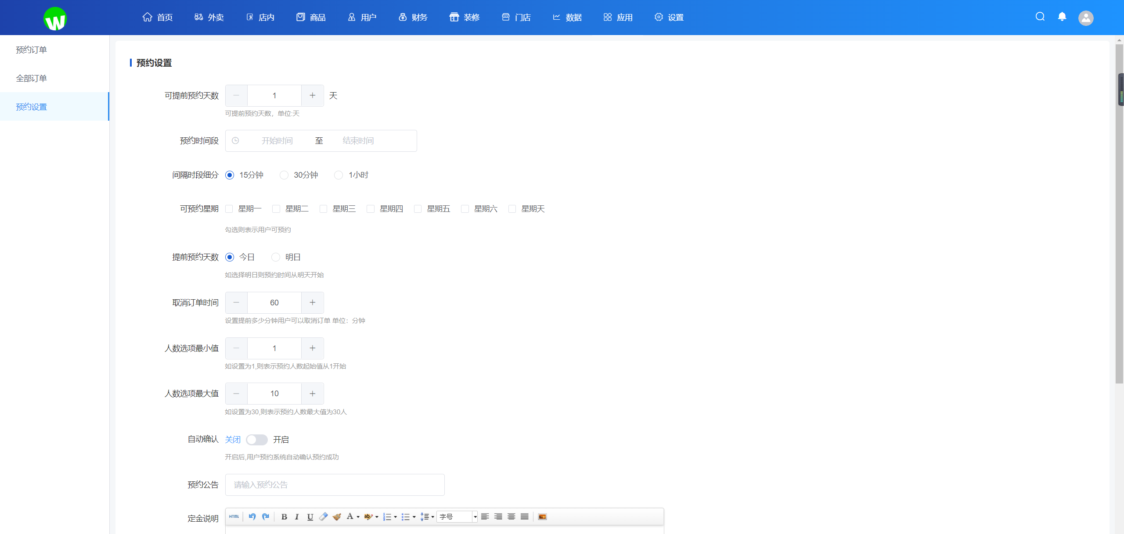Open line spacing dropdown arrow
Image resolution: width=1124 pixels, height=534 pixels.
click(x=433, y=517)
